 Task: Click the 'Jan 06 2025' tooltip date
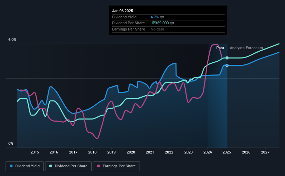click(123, 11)
